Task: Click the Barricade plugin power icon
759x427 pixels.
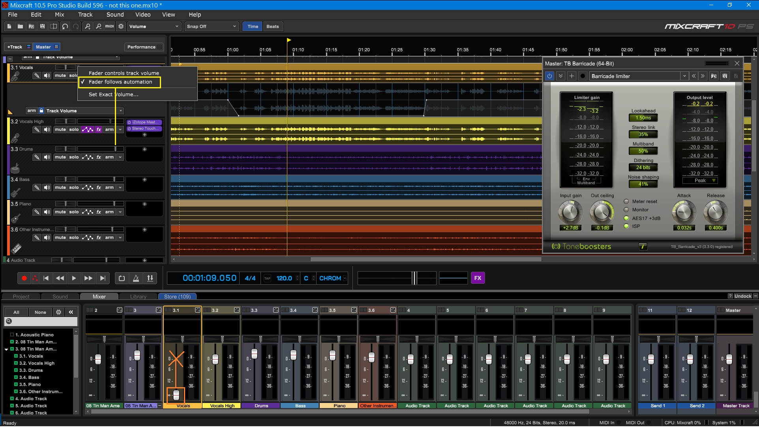Action: 549,76
